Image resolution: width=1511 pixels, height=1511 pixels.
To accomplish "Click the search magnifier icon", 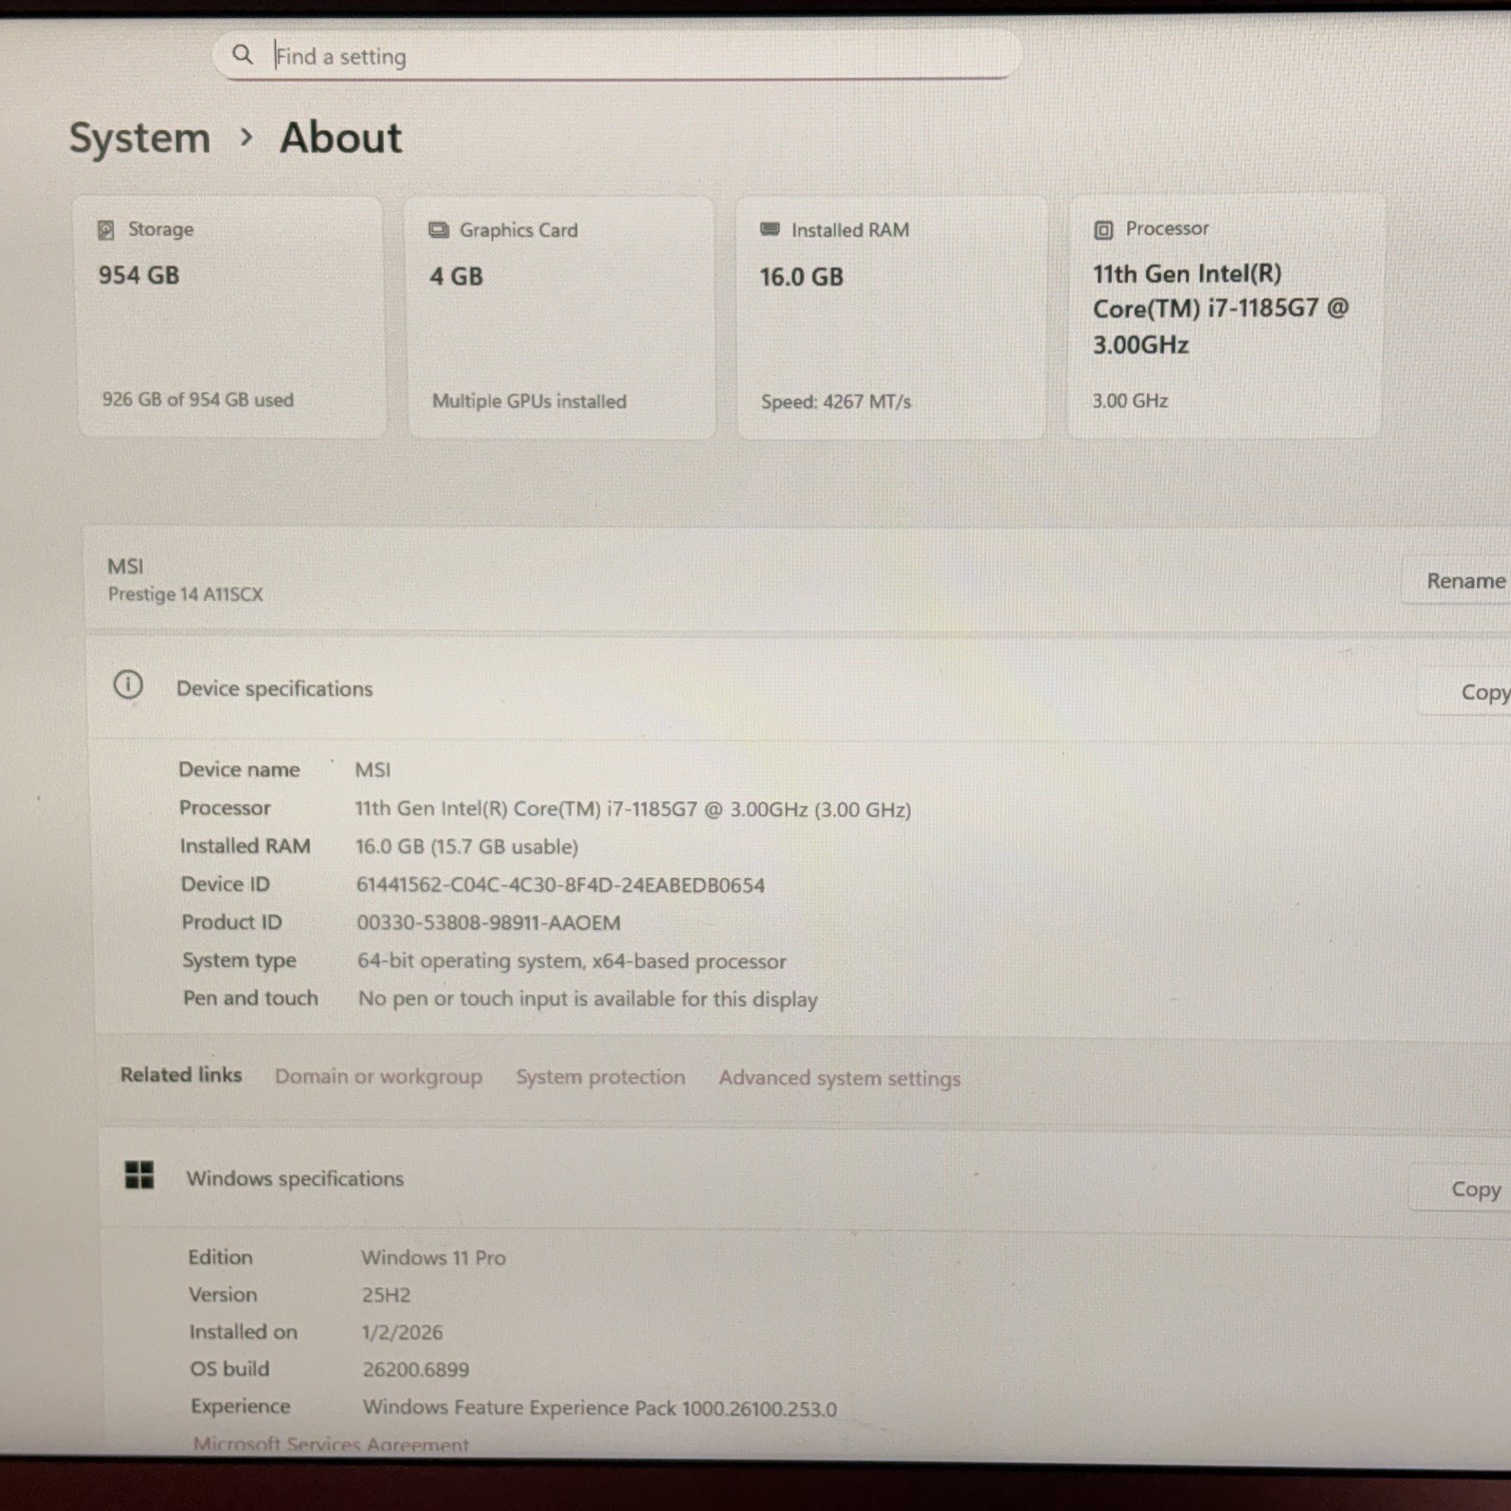I will 243,55.
